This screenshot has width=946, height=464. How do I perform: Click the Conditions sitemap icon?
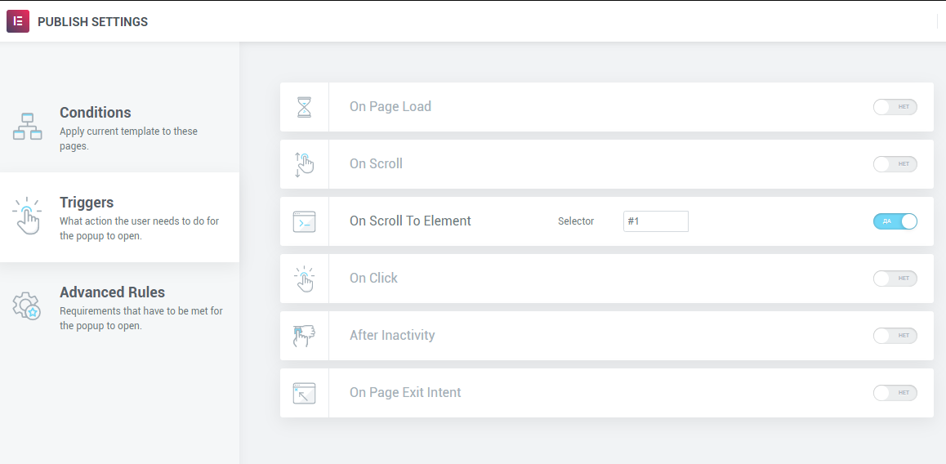click(27, 127)
